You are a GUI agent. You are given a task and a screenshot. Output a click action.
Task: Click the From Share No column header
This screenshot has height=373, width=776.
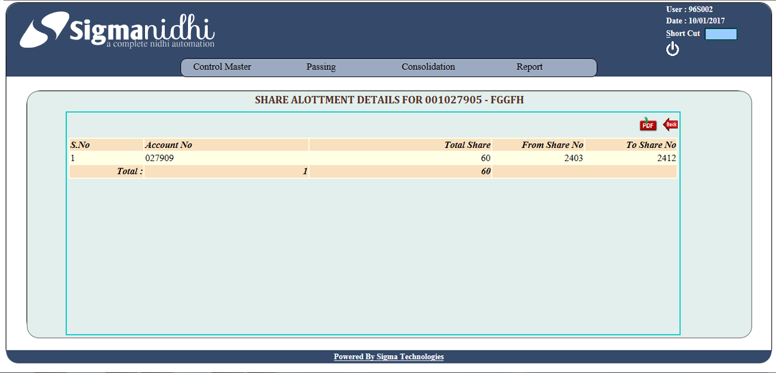pyautogui.click(x=552, y=145)
